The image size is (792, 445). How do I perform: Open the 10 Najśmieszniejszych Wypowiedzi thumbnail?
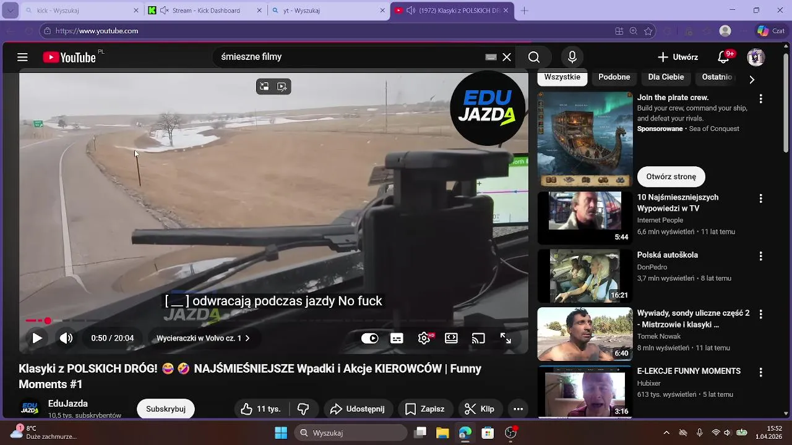(x=585, y=218)
